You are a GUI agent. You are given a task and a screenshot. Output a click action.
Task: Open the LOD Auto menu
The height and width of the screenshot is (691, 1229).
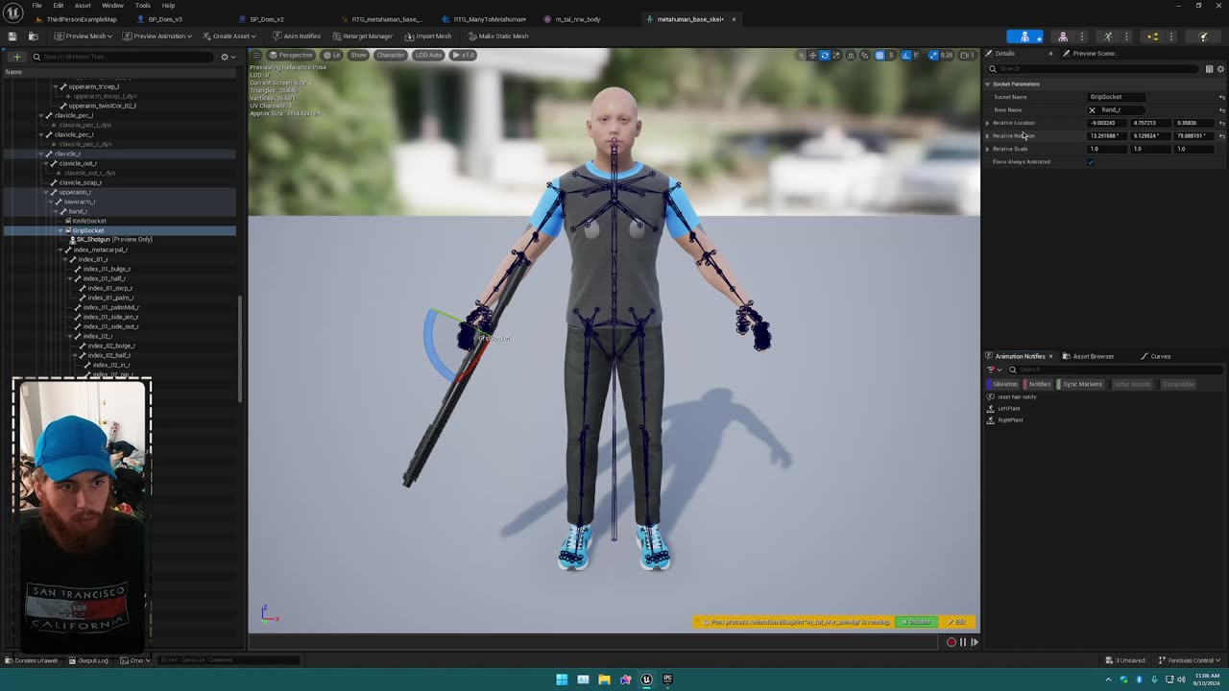[x=428, y=55]
